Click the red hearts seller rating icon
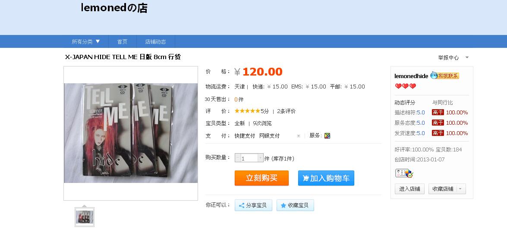Screen dimensions: 507x230 click(406, 86)
